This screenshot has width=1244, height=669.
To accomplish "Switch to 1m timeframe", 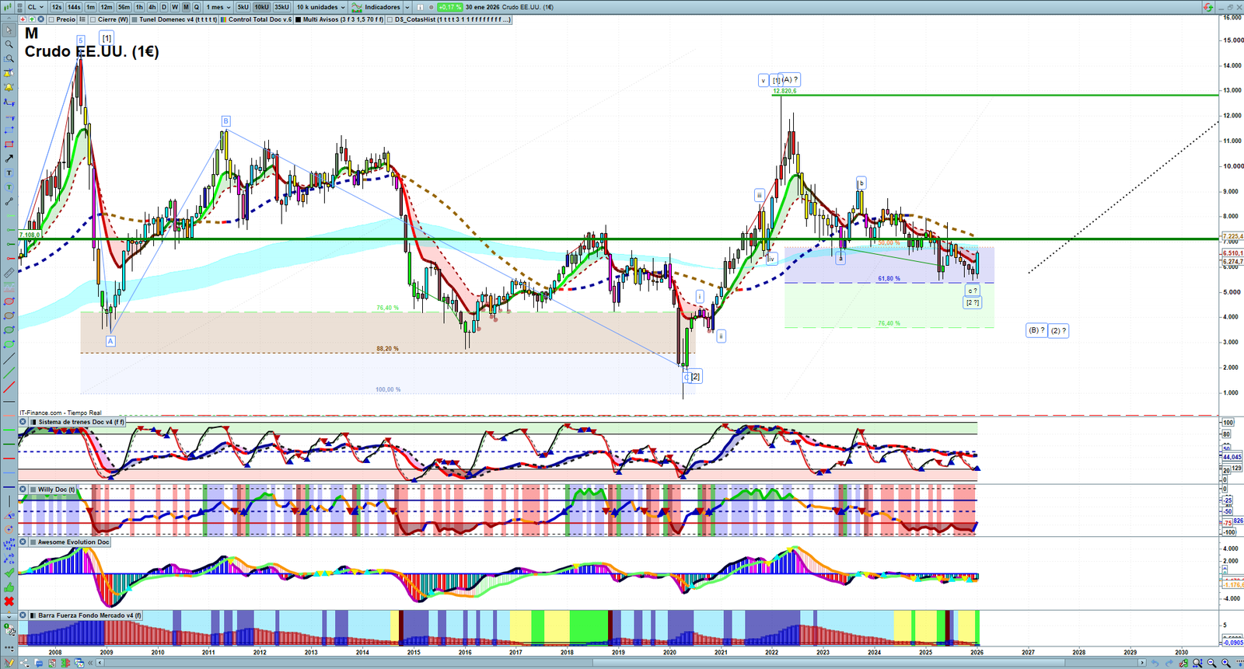I will [x=91, y=7].
